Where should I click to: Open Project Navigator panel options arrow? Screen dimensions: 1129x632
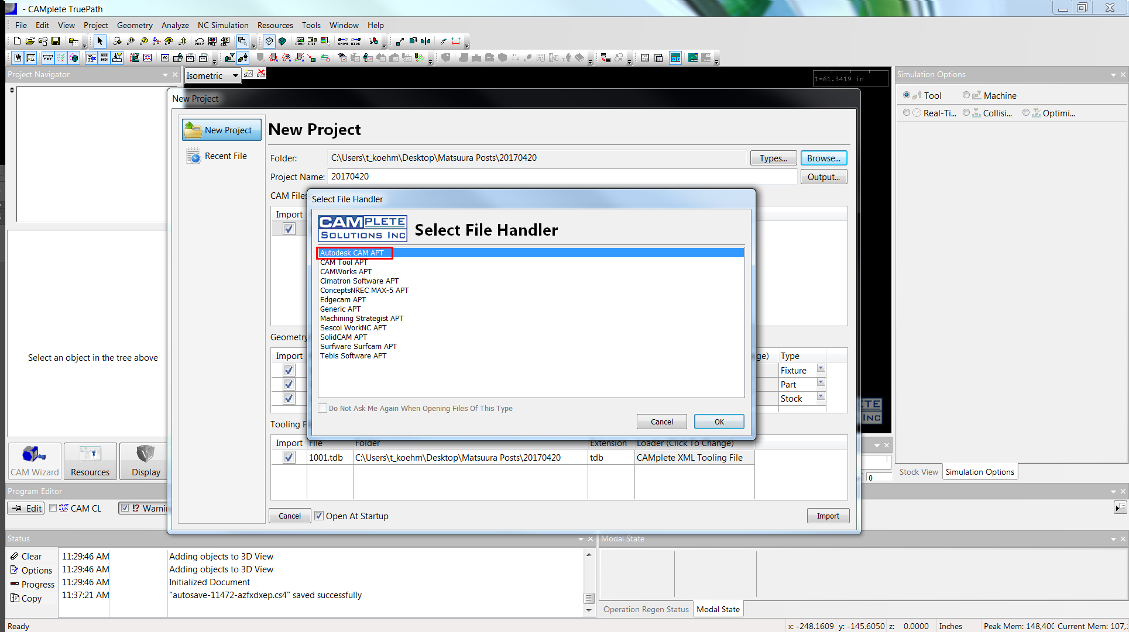pyautogui.click(x=165, y=75)
